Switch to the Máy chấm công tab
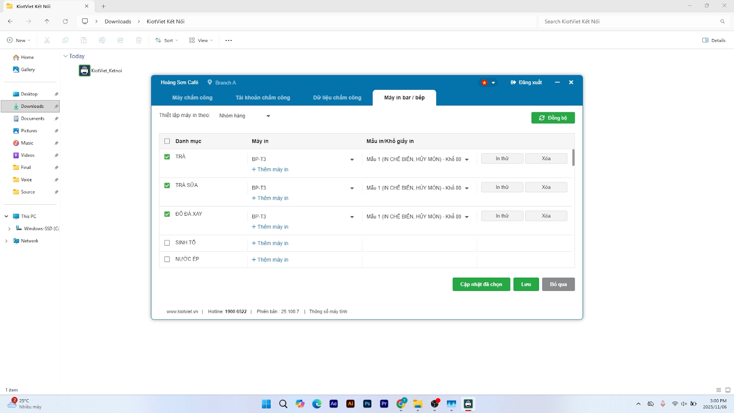The height and width of the screenshot is (413, 734). coord(192,98)
